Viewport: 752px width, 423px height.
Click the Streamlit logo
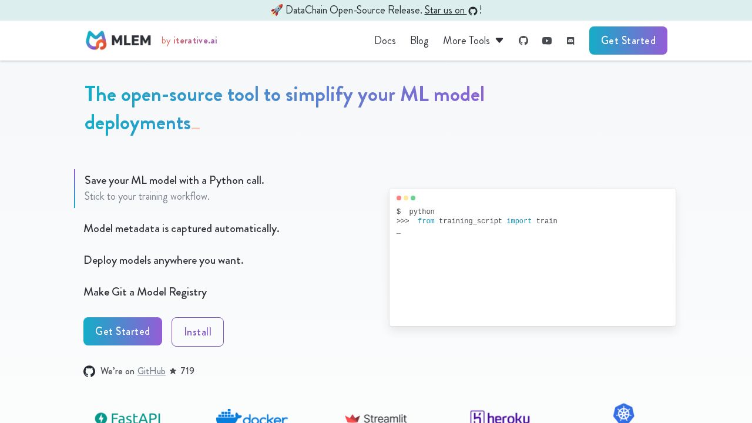376,418
